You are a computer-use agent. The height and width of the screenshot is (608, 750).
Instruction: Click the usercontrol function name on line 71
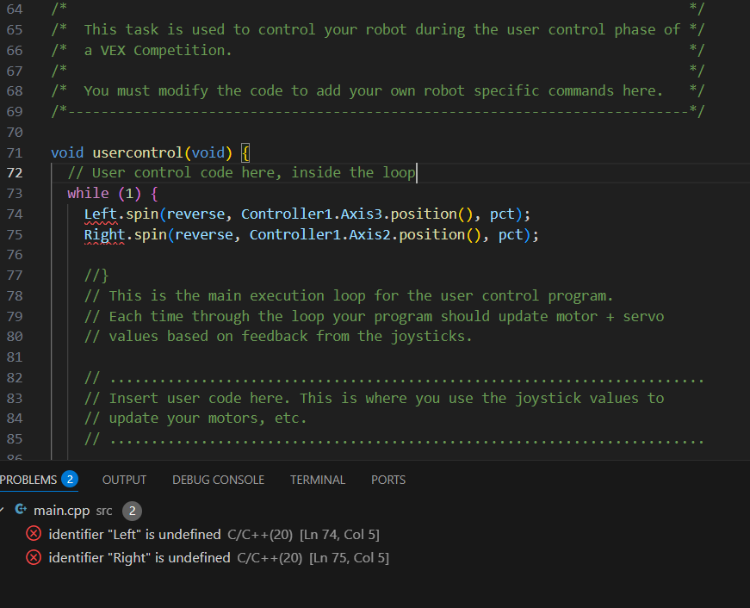coord(138,152)
